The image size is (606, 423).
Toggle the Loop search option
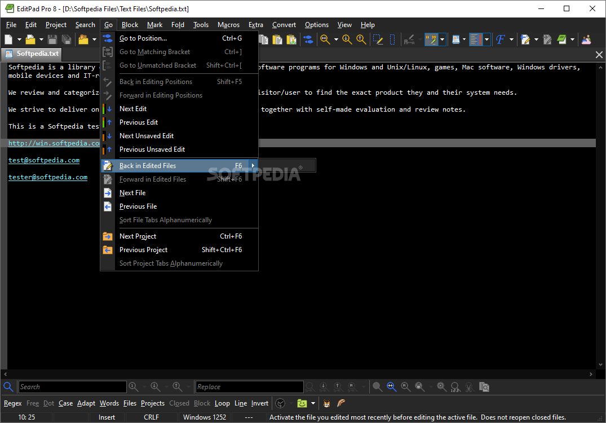click(x=222, y=403)
